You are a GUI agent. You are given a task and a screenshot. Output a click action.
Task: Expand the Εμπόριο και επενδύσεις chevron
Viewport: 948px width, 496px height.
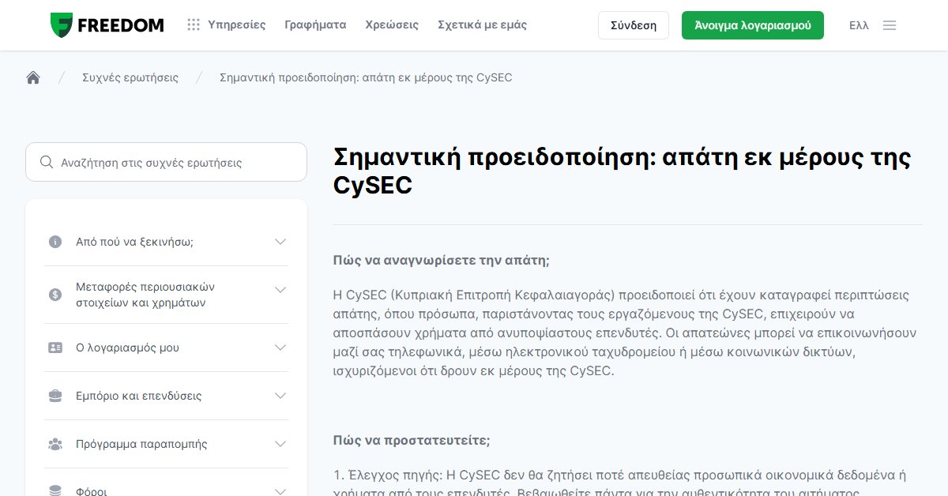pos(280,396)
